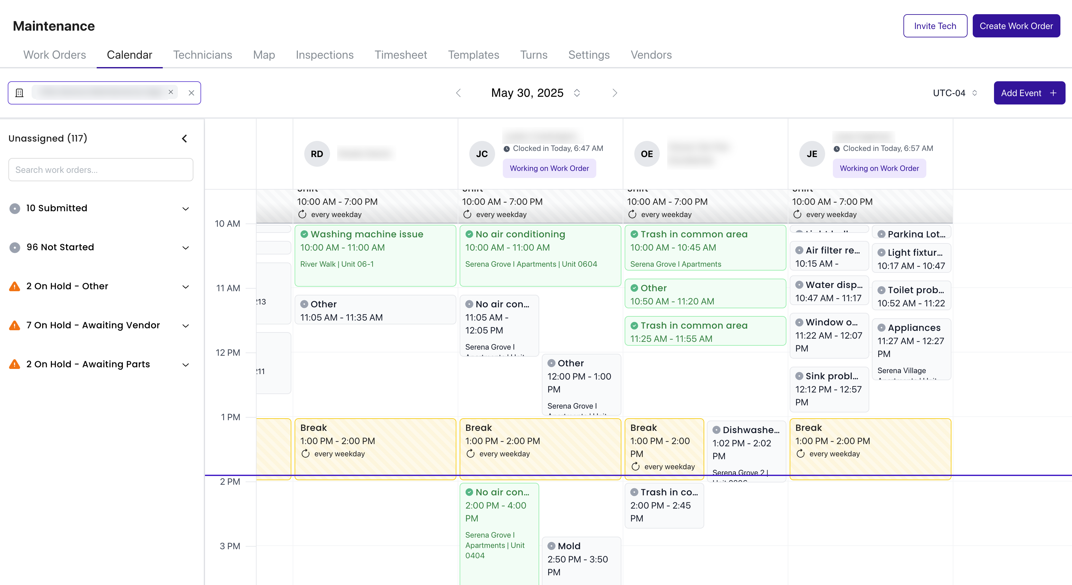The width and height of the screenshot is (1072, 585).
Task: Click Submitted status circle icon
Action: tap(15, 208)
